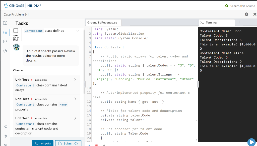Switch to the GreenvilleRevenue.cs tab
Screen dimensions: 257x146
[103, 22]
